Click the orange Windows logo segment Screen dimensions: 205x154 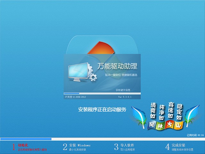pos(101,48)
